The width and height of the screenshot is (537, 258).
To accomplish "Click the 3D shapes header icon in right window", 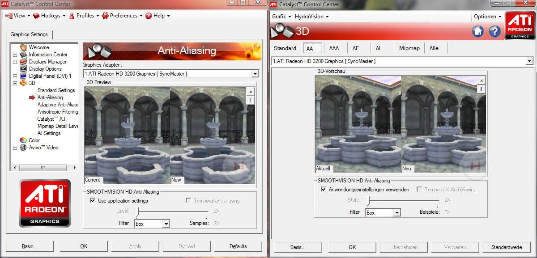I will 282,30.
